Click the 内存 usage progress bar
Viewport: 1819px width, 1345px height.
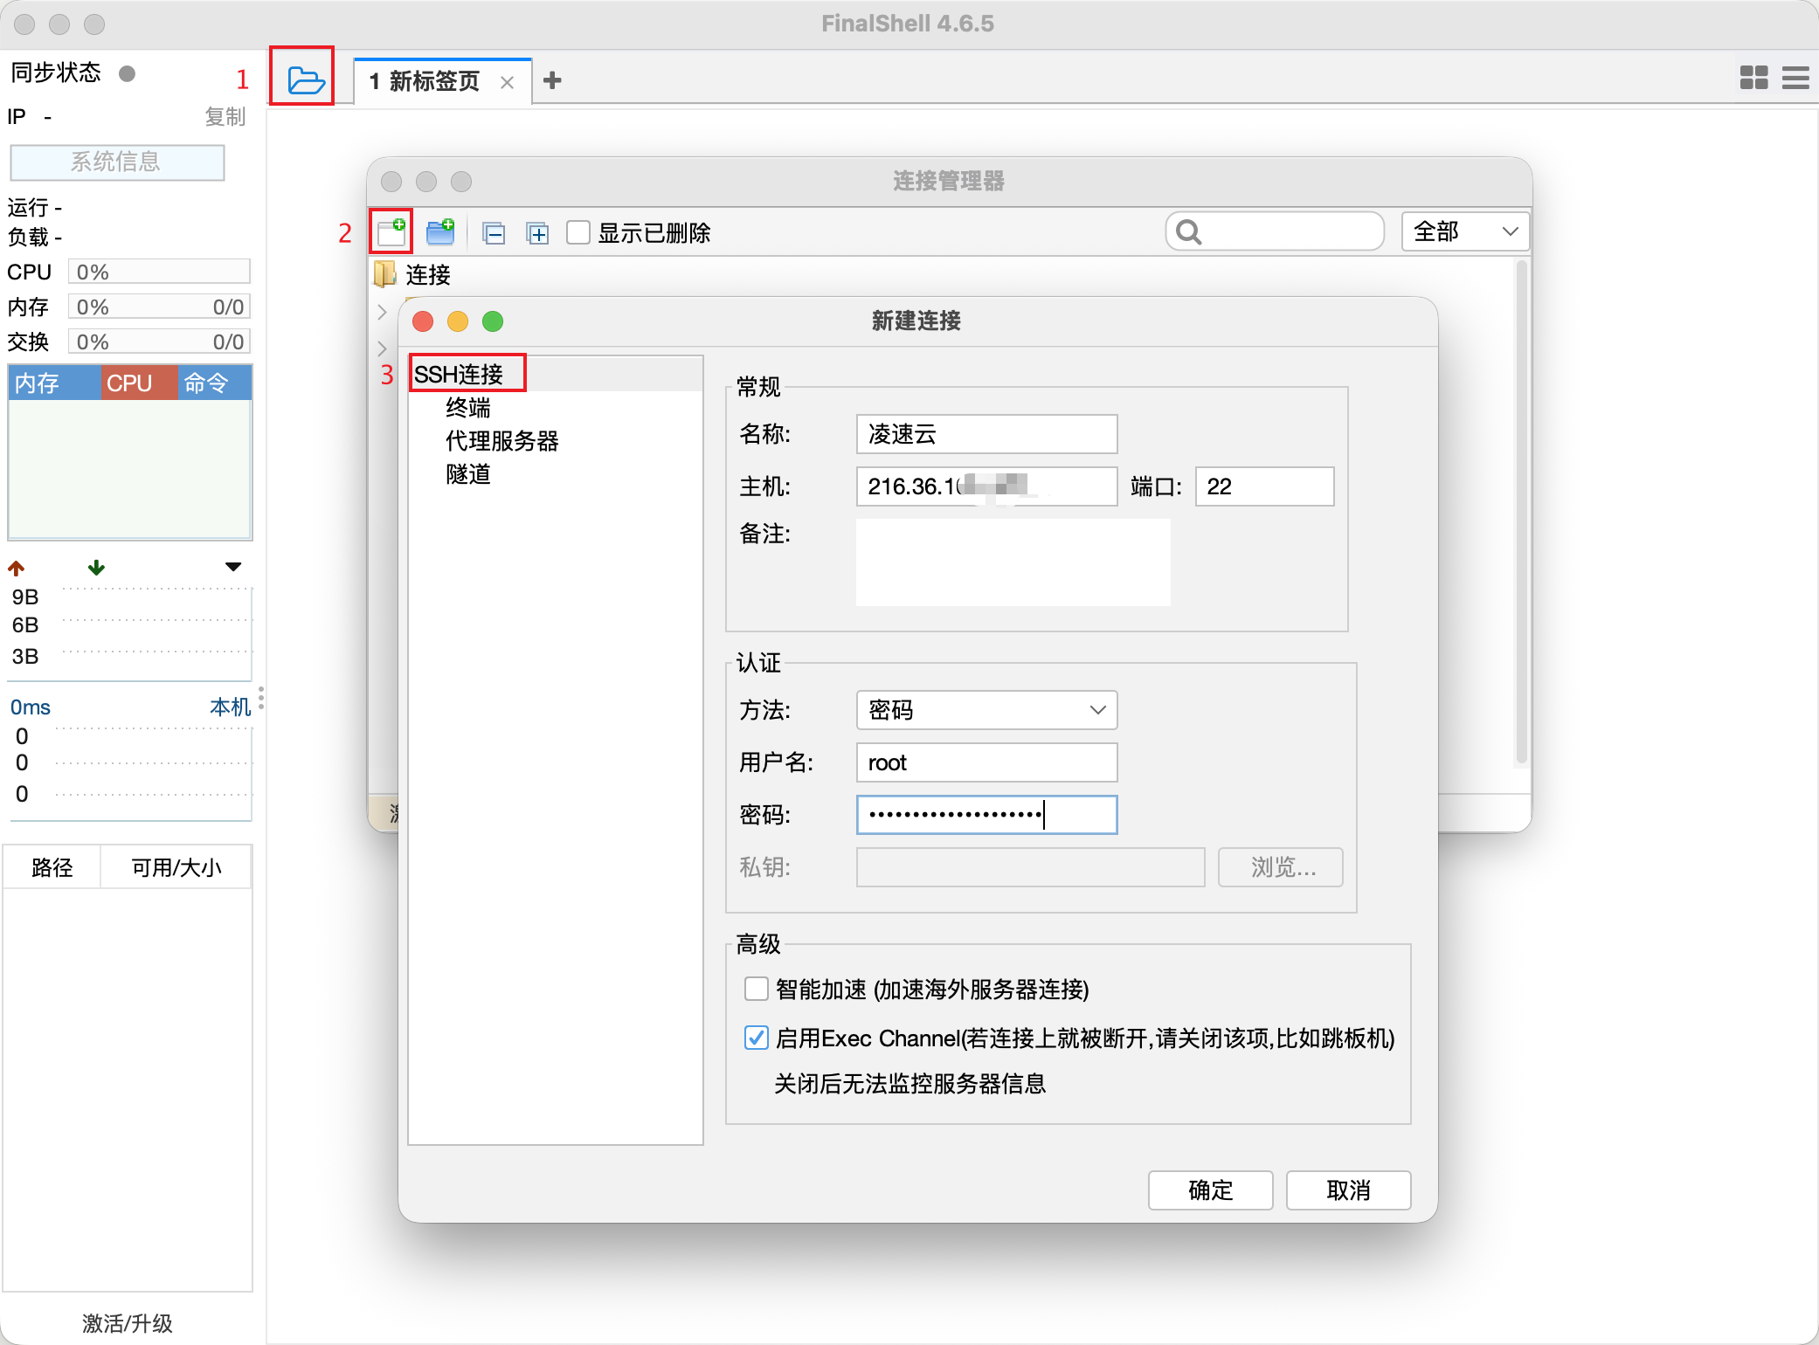click(159, 307)
